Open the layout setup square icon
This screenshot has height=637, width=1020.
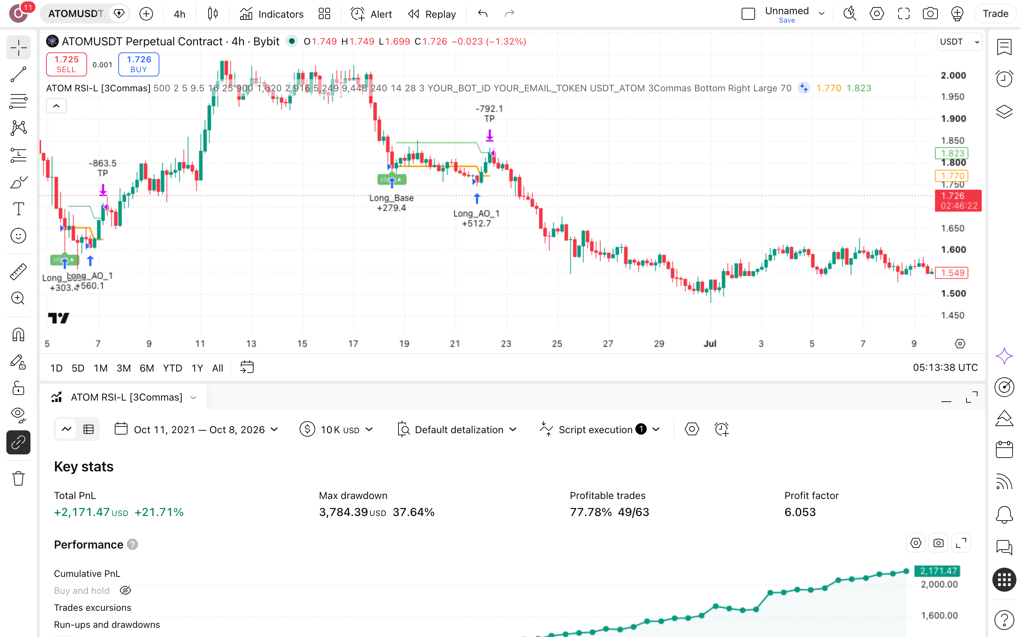point(748,14)
